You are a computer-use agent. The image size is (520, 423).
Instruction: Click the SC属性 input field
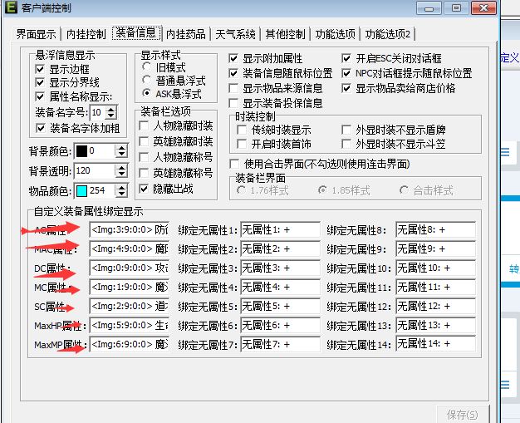point(130,306)
